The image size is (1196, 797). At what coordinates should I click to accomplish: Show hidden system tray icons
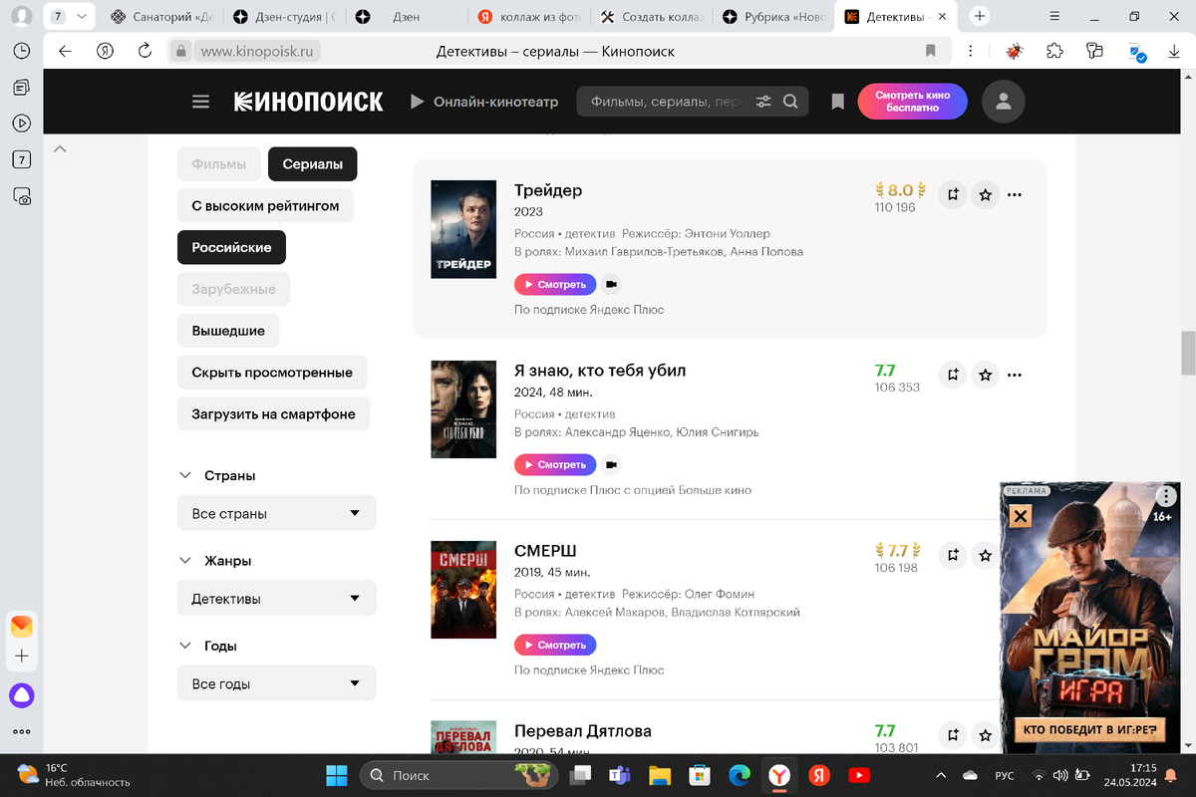(941, 775)
